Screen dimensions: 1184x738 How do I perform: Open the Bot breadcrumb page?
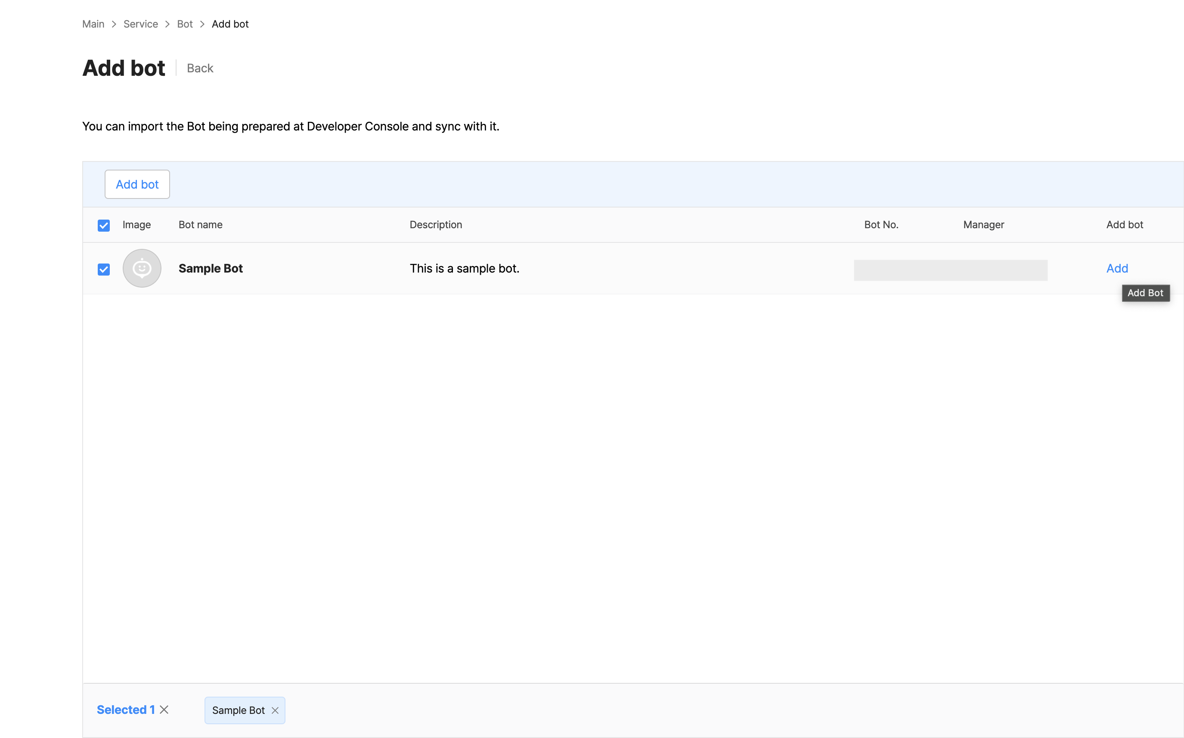pyautogui.click(x=185, y=23)
